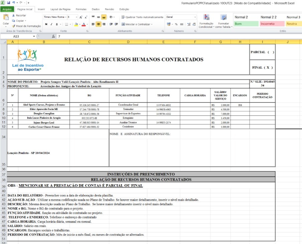Toggle bottom vertical alignment
The width and height of the screenshot is (302, 244).
point(104,17)
